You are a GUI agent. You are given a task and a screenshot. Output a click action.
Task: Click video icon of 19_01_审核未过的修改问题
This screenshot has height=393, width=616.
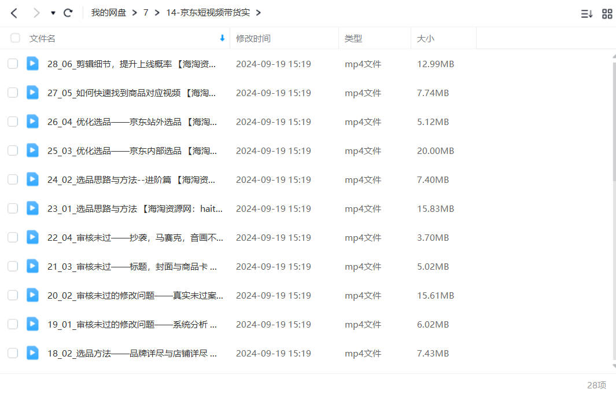click(32, 324)
